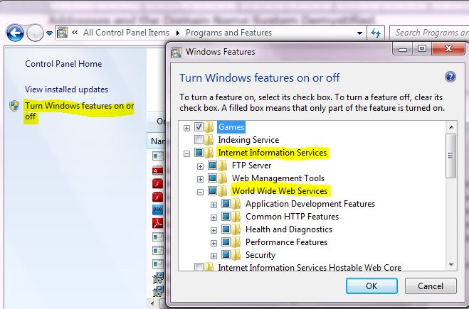Select All Control Panel Items breadcrumb

pos(126,33)
